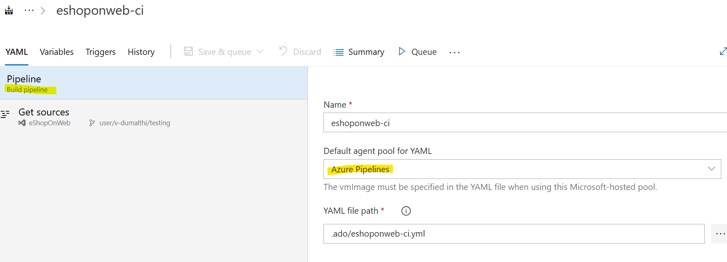Click the breadcrumb chevron separator
Screen dimensions: 727x262
(x=43, y=11)
